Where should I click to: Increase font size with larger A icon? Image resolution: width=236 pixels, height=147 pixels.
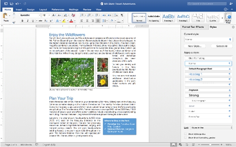pos(54,15)
